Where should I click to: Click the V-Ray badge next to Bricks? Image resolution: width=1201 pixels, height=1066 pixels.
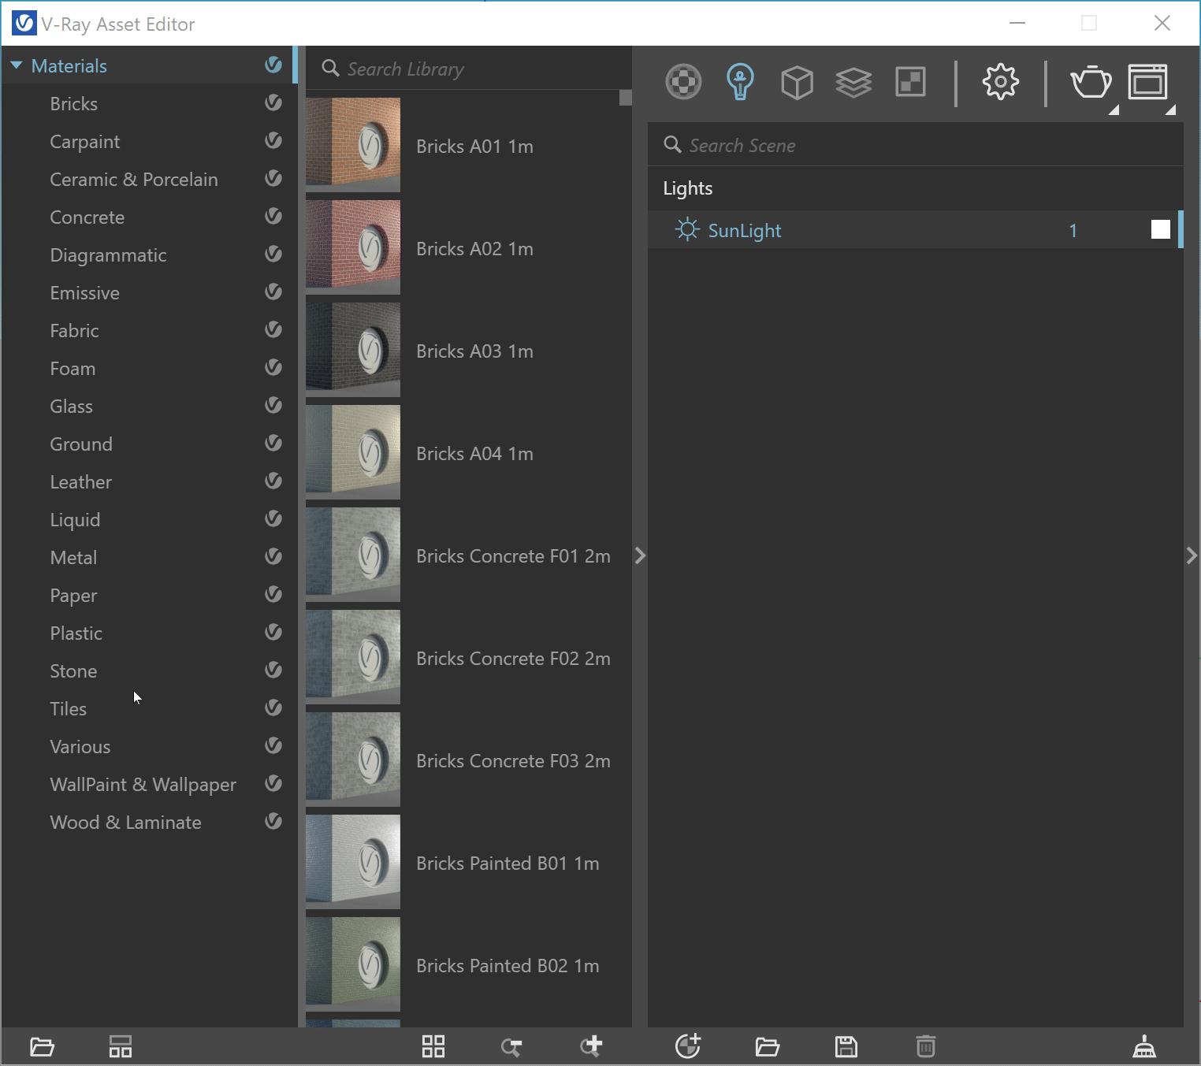click(273, 102)
